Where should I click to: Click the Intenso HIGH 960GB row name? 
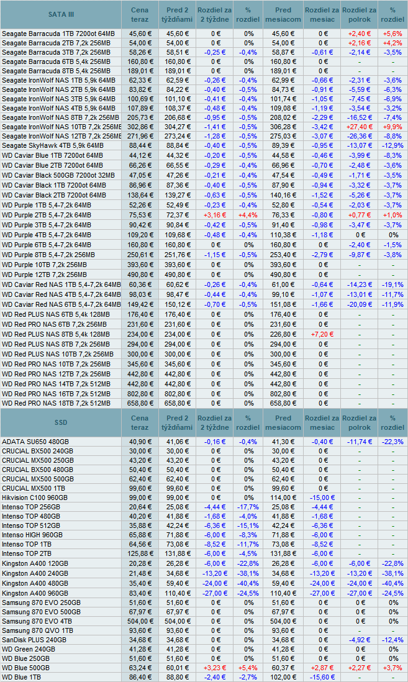[32, 535]
